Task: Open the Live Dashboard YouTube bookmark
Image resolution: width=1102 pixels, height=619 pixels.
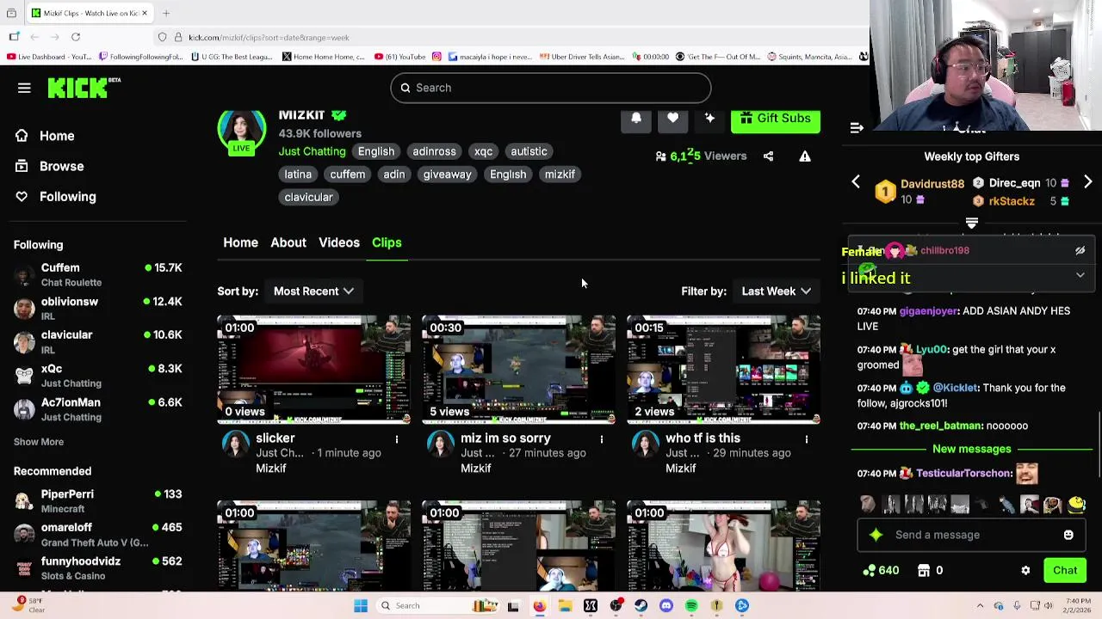Action: (50, 57)
